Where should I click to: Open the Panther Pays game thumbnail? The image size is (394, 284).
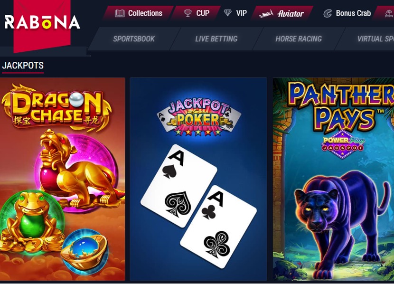(333, 179)
